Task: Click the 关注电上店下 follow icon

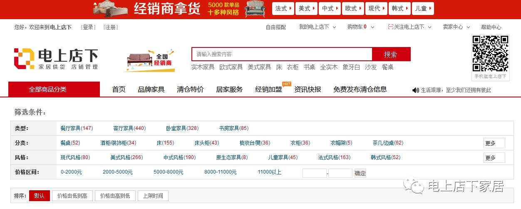Action: click(390, 27)
